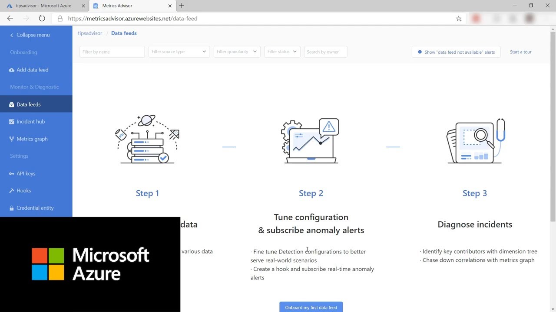Click the Search by owner field

(325, 52)
